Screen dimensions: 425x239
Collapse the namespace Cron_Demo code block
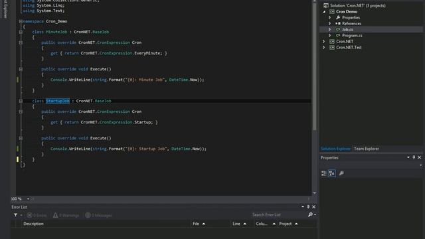coord(21,21)
